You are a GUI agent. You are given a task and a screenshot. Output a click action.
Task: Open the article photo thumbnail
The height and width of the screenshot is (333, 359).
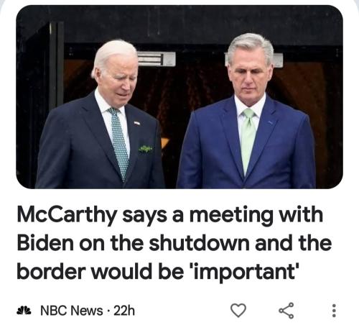[179, 97]
